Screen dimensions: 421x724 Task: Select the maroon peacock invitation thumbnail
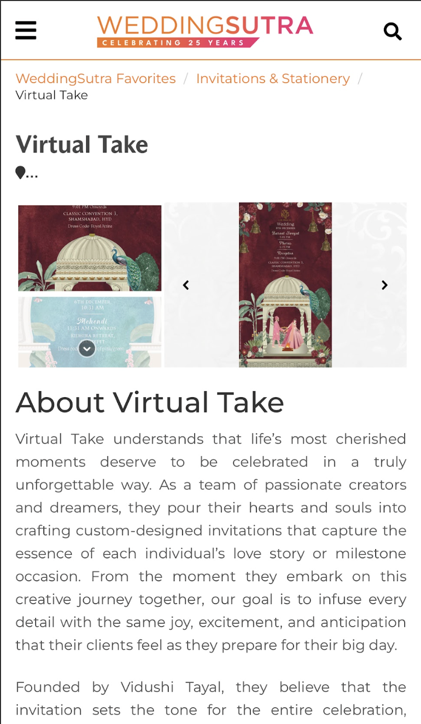[90, 248]
